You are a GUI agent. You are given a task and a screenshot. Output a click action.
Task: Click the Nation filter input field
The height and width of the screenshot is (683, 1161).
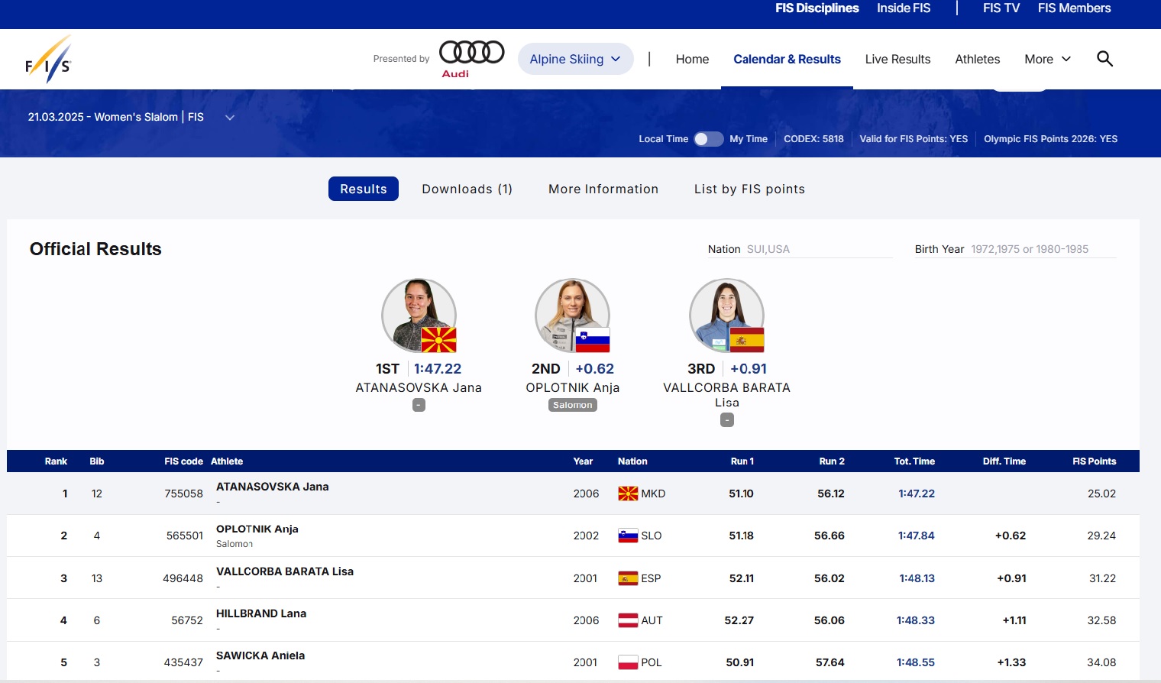tap(818, 249)
